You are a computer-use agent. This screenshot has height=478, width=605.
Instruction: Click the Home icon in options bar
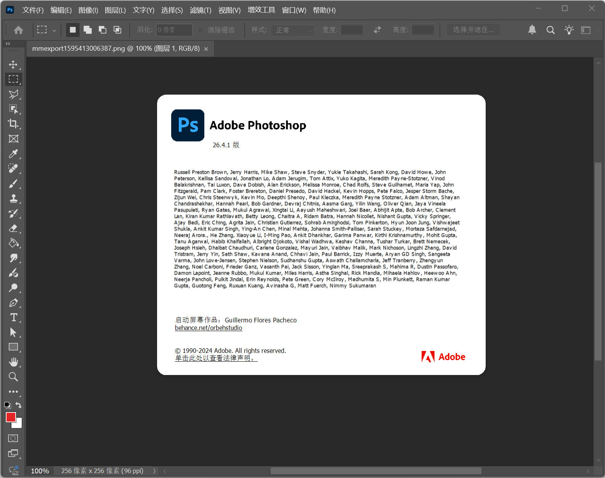[x=18, y=30]
